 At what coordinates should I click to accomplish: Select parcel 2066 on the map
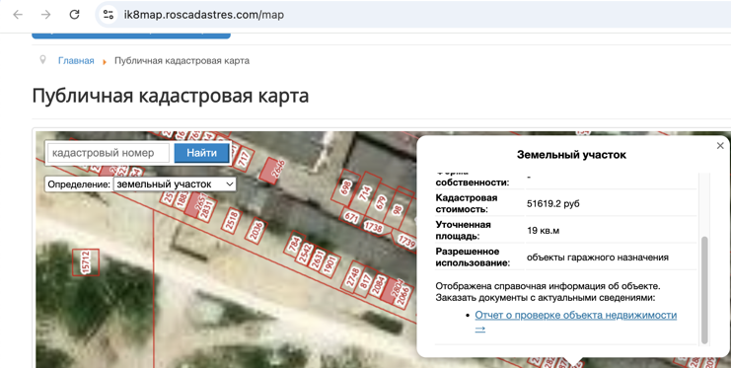[402, 297]
